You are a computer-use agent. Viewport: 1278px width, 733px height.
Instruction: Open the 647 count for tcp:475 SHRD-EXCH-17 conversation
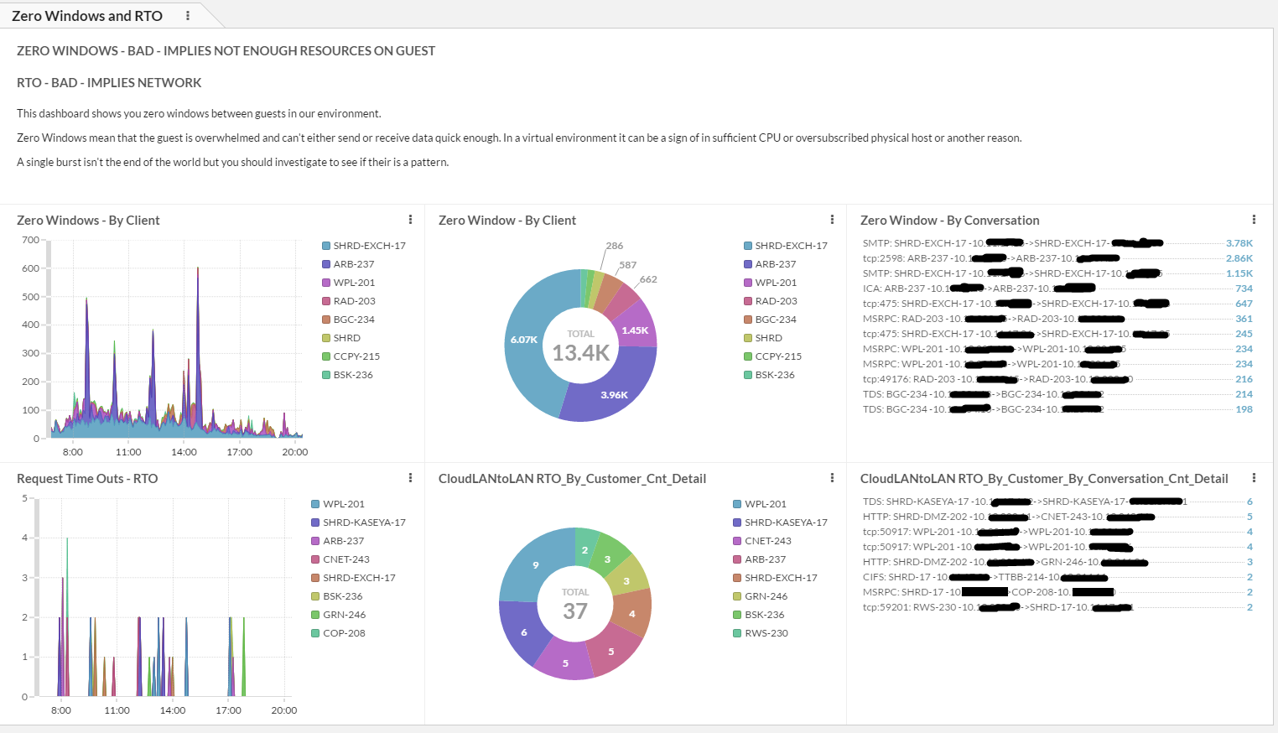[x=1244, y=304]
